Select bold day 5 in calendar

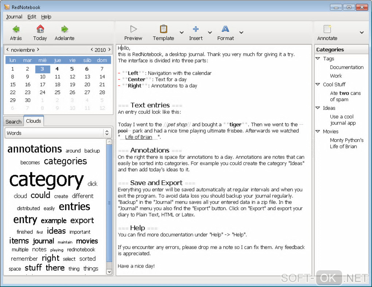(x=72, y=69)
